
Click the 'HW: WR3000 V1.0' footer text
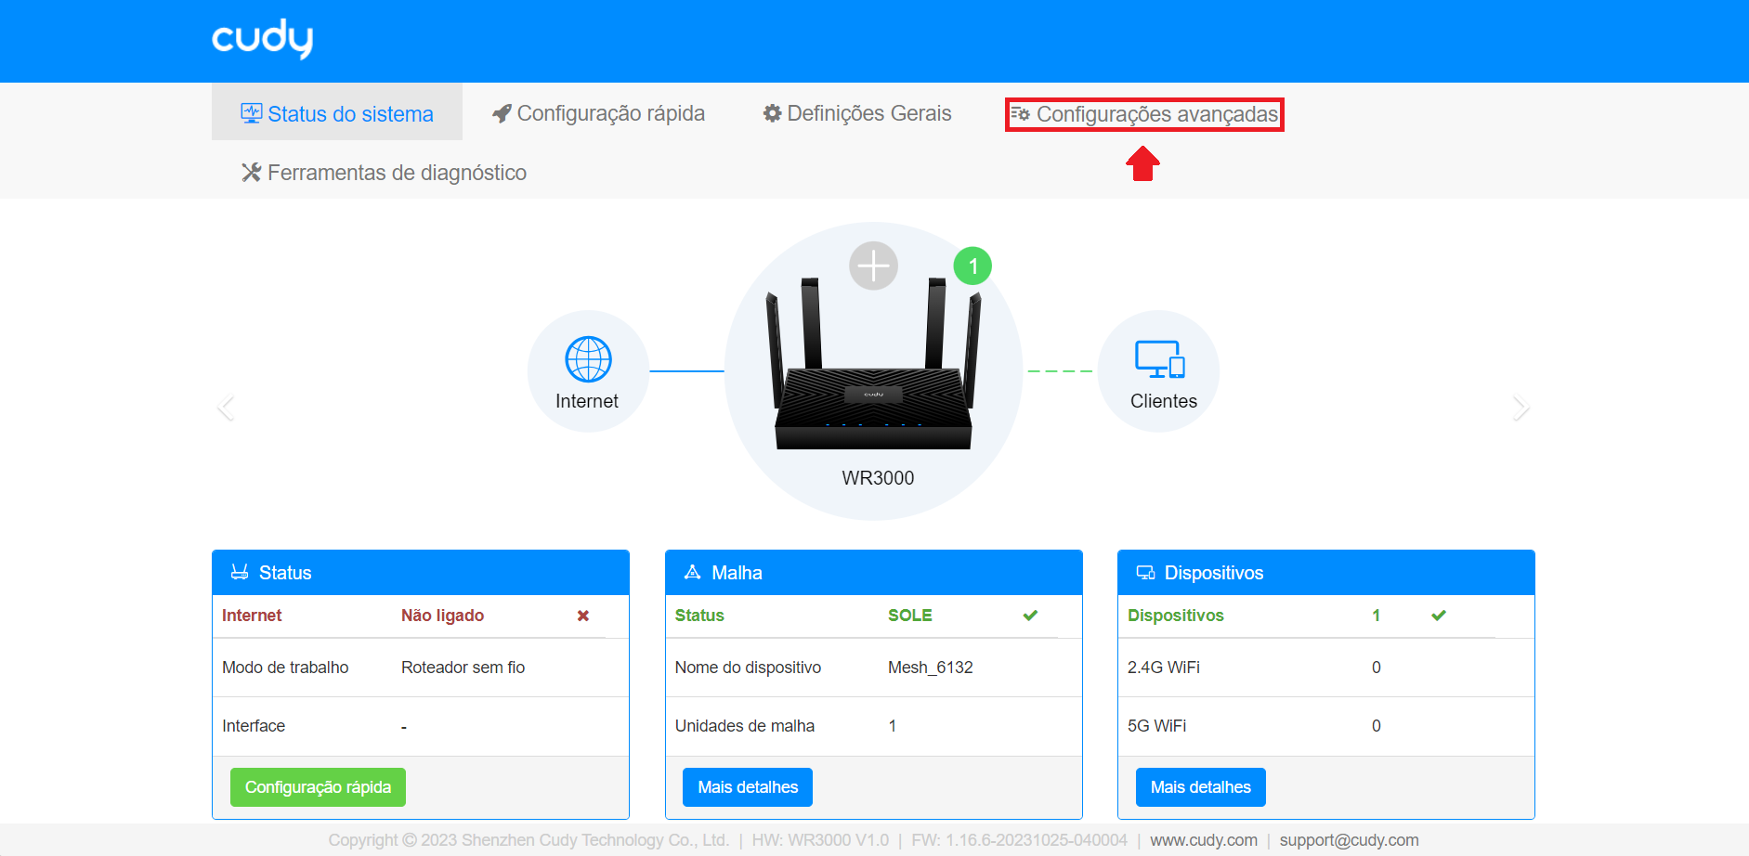click(x=820, y=840)
